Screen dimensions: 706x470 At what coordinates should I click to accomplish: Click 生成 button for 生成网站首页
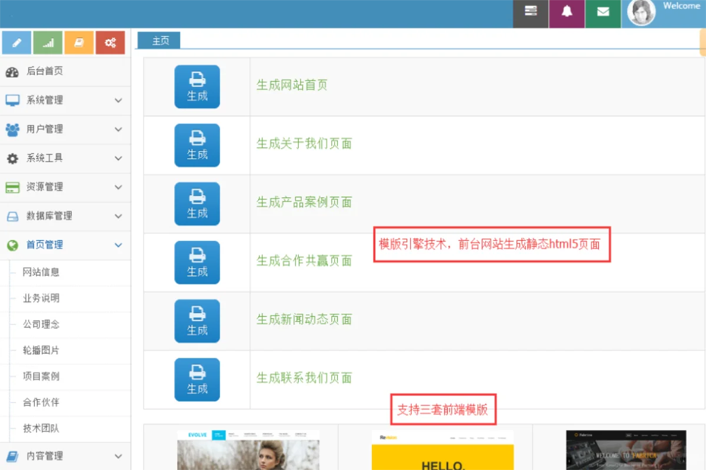(x=197, y=86)
